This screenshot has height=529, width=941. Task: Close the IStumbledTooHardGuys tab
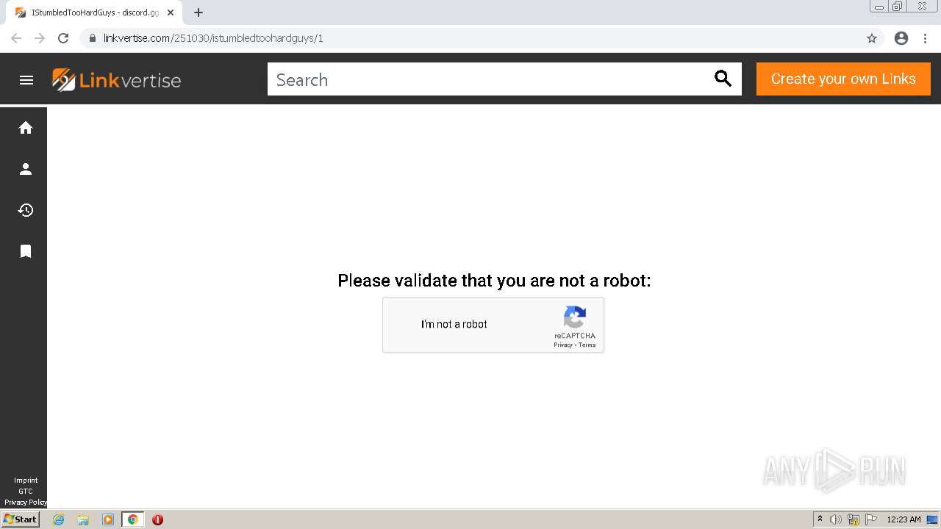171,12
